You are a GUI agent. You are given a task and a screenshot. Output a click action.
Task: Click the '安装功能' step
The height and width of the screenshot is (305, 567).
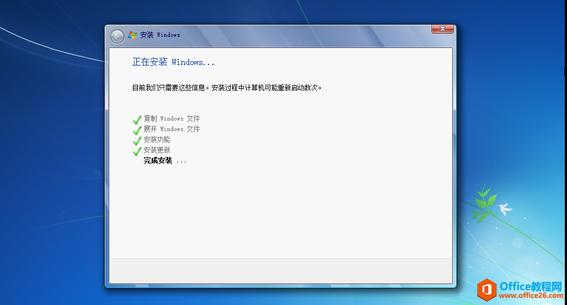pos(157,139)
